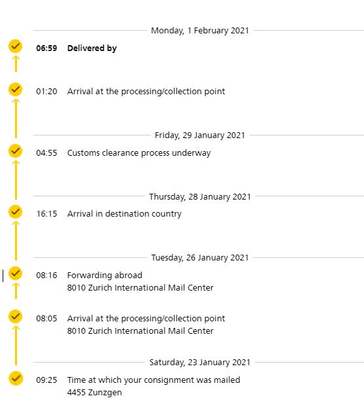Click the yellow arrow below the Delivered checkmark
Image resolution: width=364 pixels, height=411 pixels.
pos(16,64)
